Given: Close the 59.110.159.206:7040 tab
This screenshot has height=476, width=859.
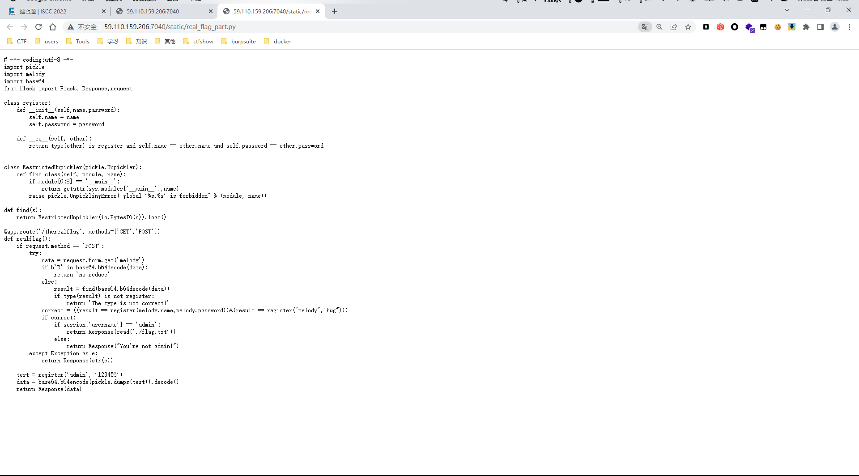Looking at the screenshot, I should pyautogui.click(x=211, y=11).
